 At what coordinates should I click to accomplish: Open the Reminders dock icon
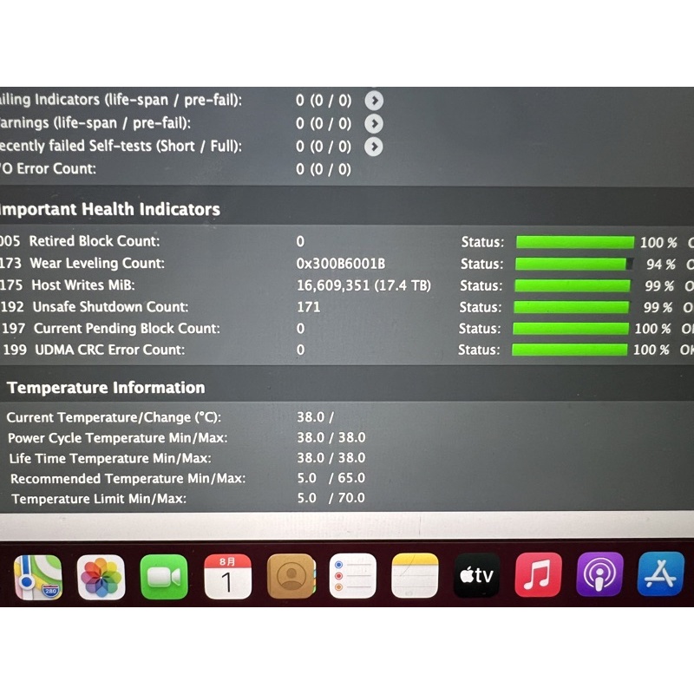(353, 576)
